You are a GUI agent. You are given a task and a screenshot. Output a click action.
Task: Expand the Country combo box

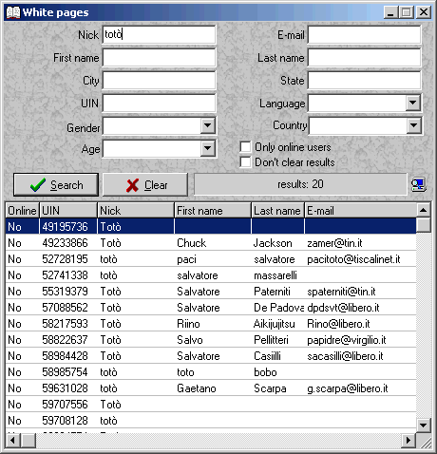413,125
